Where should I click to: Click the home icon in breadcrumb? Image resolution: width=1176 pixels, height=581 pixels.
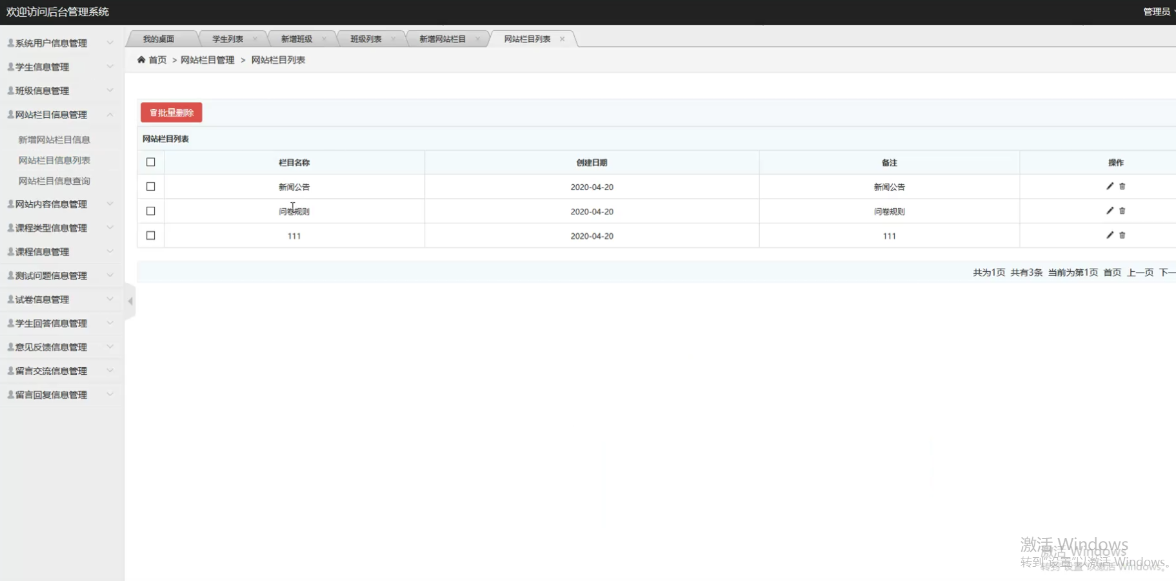141,59
